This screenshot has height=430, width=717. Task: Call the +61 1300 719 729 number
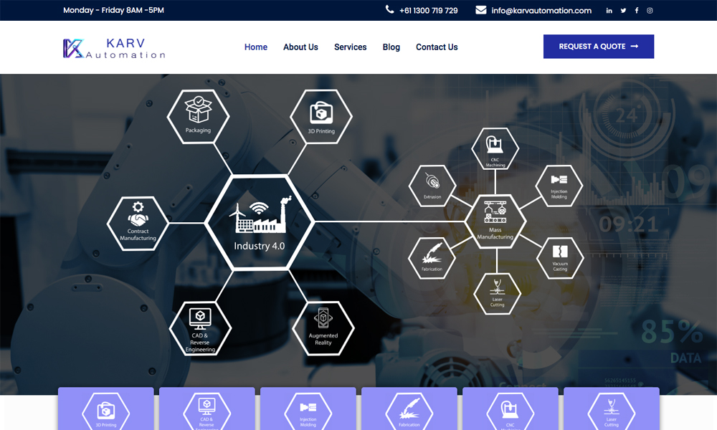coord(428,11)
